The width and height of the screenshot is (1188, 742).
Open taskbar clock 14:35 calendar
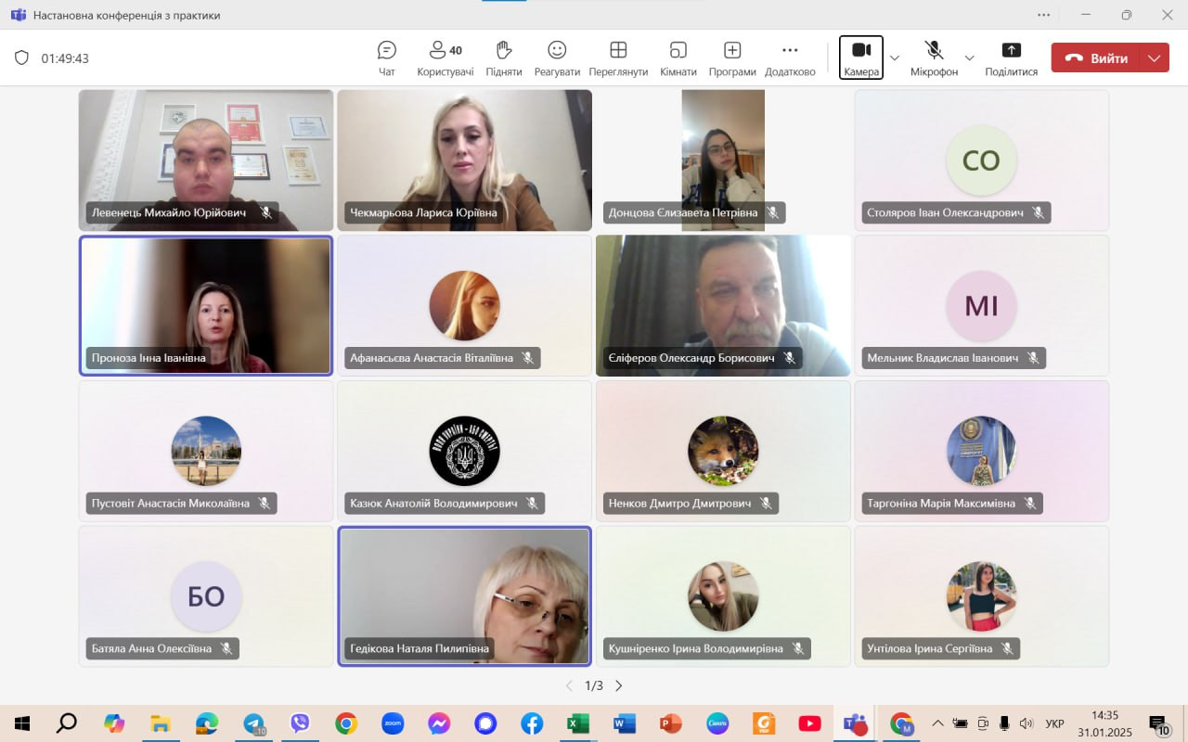tap(1104, 723)
